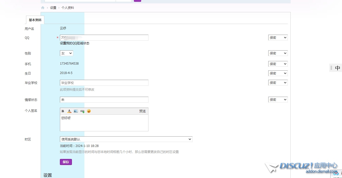Click the home icon in the breadcrumb
The image size is (342, 178).
pos(43,8)
